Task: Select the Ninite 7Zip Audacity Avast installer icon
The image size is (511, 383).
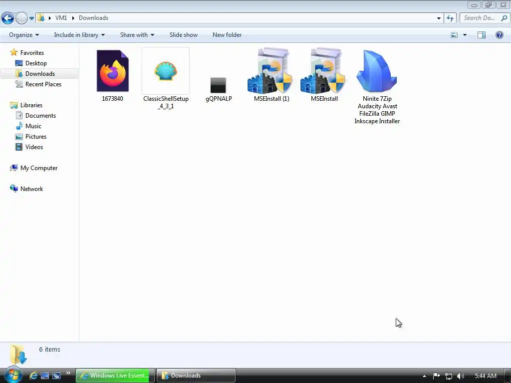Action: click(377, 71)
